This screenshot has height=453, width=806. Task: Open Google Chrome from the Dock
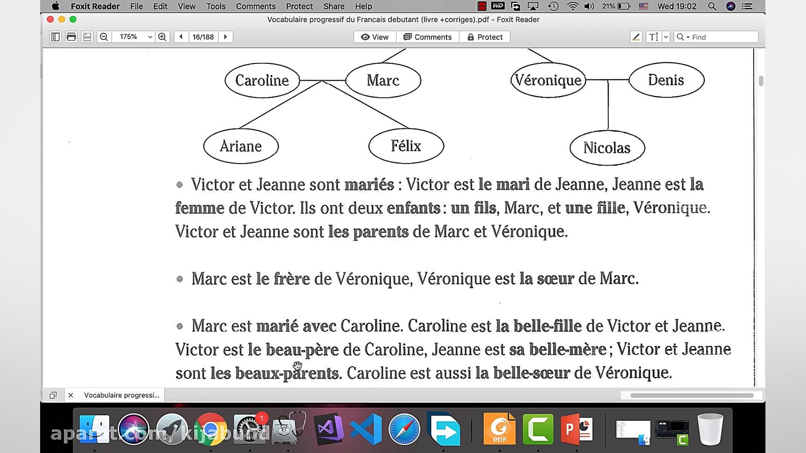(211, 429)
